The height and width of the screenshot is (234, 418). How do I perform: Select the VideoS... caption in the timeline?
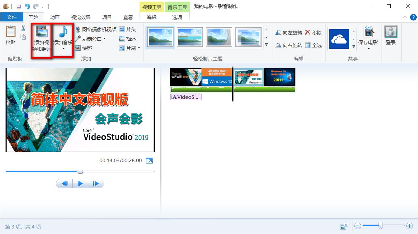[186, 97]
